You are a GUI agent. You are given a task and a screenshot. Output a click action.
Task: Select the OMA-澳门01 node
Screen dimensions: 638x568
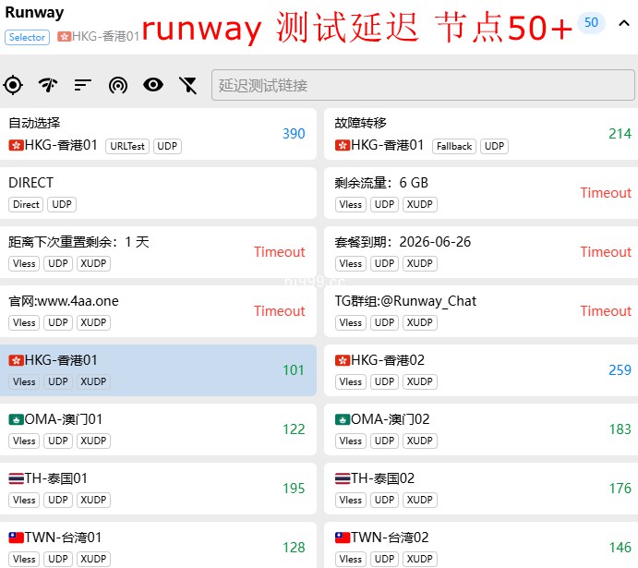[158, 429]
